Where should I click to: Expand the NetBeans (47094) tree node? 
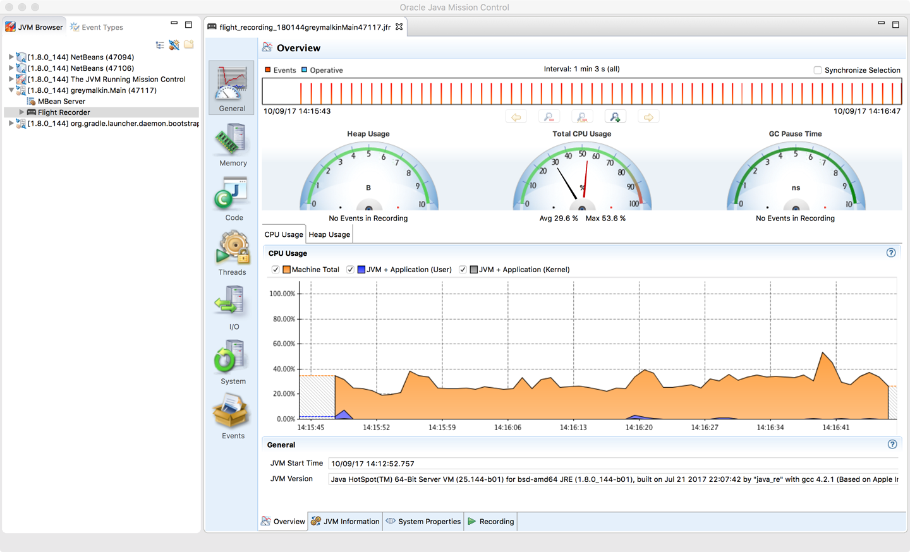point(11,57)
